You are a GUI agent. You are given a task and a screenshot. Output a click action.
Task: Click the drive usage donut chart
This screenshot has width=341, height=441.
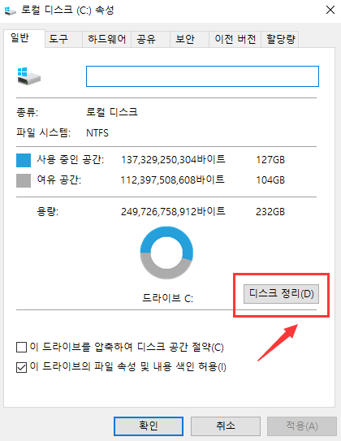coord(166,253)
